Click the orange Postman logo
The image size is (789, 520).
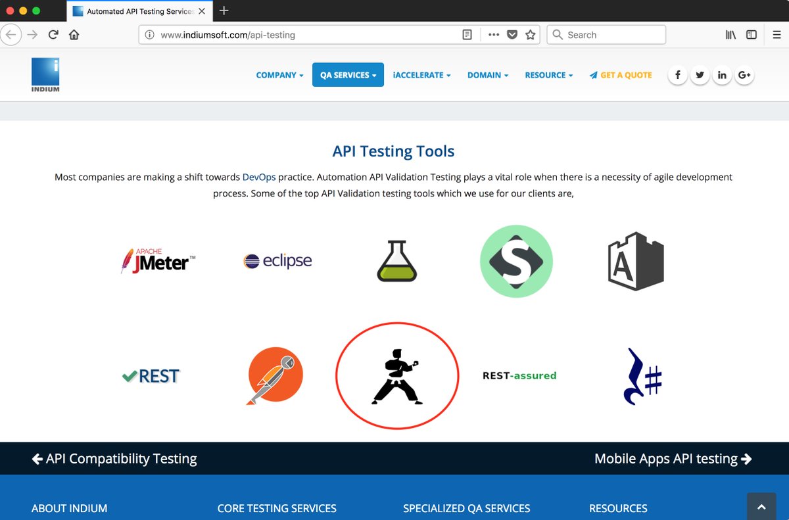(x=275, y=376)
